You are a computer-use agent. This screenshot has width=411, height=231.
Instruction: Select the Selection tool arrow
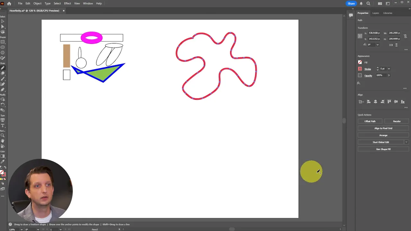coord(3,21)
